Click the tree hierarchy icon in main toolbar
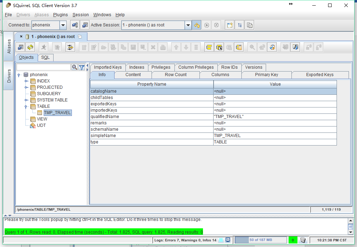 (240, 25)
